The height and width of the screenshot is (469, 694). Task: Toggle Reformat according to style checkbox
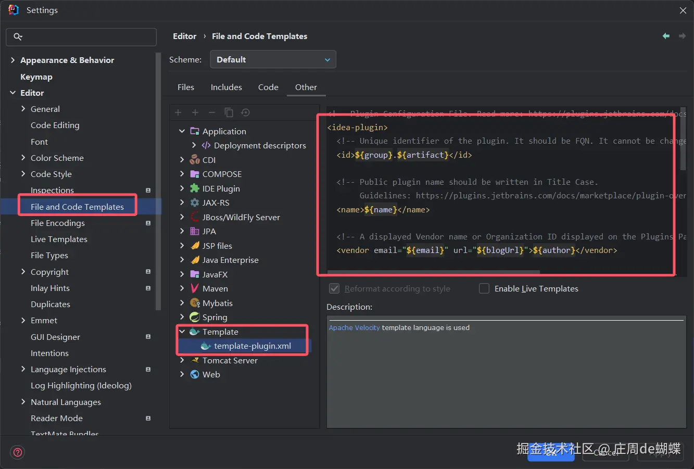(x=334, y=288)
